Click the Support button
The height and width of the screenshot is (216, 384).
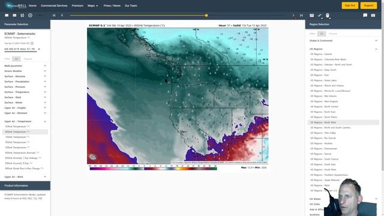(368, 5)
